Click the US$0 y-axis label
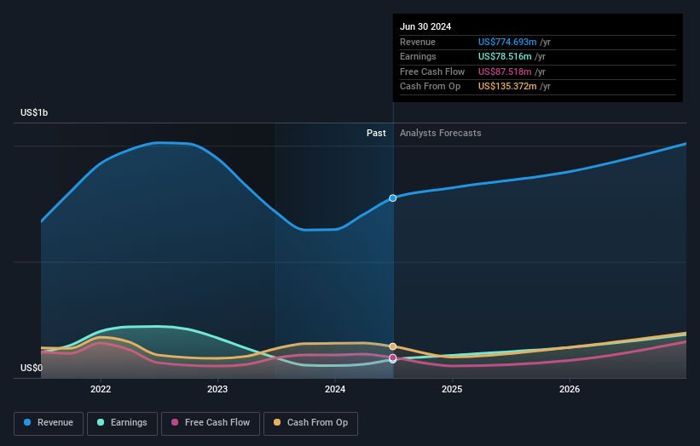700x446 pixels. [x=32, y=368]
